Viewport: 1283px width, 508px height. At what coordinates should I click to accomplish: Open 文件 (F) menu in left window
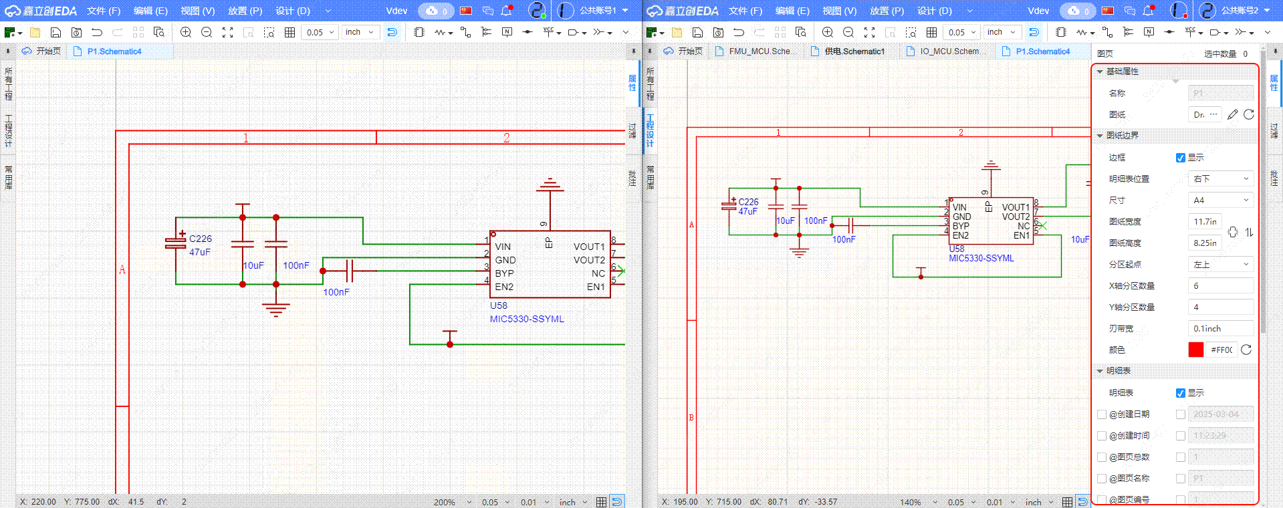pyautogui.click(x=104, y=11)
